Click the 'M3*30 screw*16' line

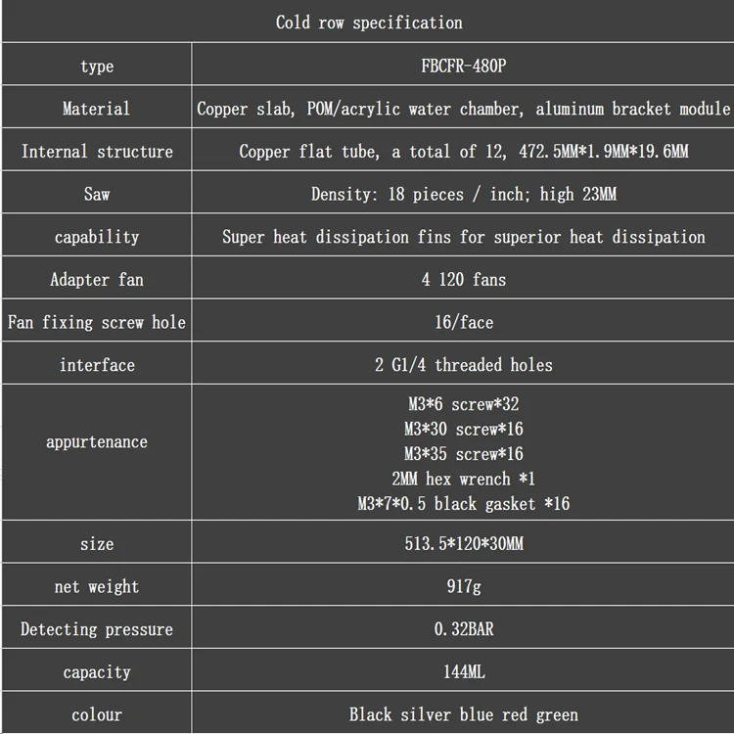pos(464,429)
